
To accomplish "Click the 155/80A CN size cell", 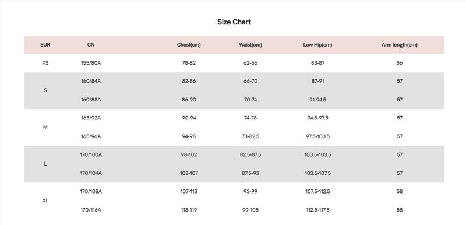I will [x=91, y=63].
